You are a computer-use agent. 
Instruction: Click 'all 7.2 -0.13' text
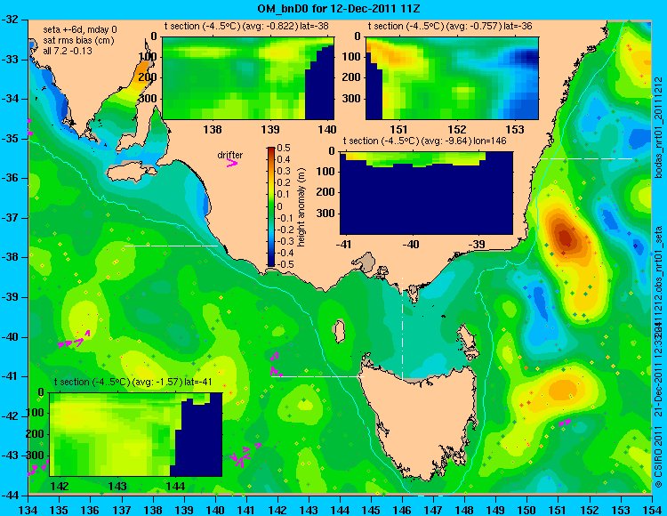(x=68, y=51)
